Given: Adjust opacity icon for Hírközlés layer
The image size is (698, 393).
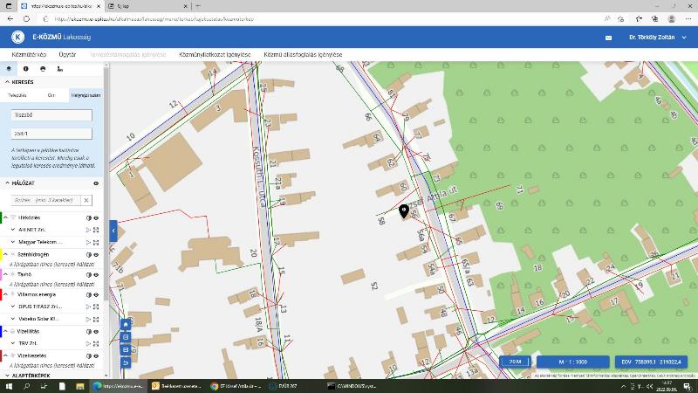Looking at the screenshot, I should click(89, 217).
